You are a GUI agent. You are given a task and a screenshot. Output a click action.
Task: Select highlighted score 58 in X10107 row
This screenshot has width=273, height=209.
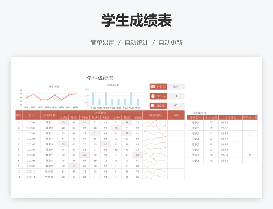(138, 155)
